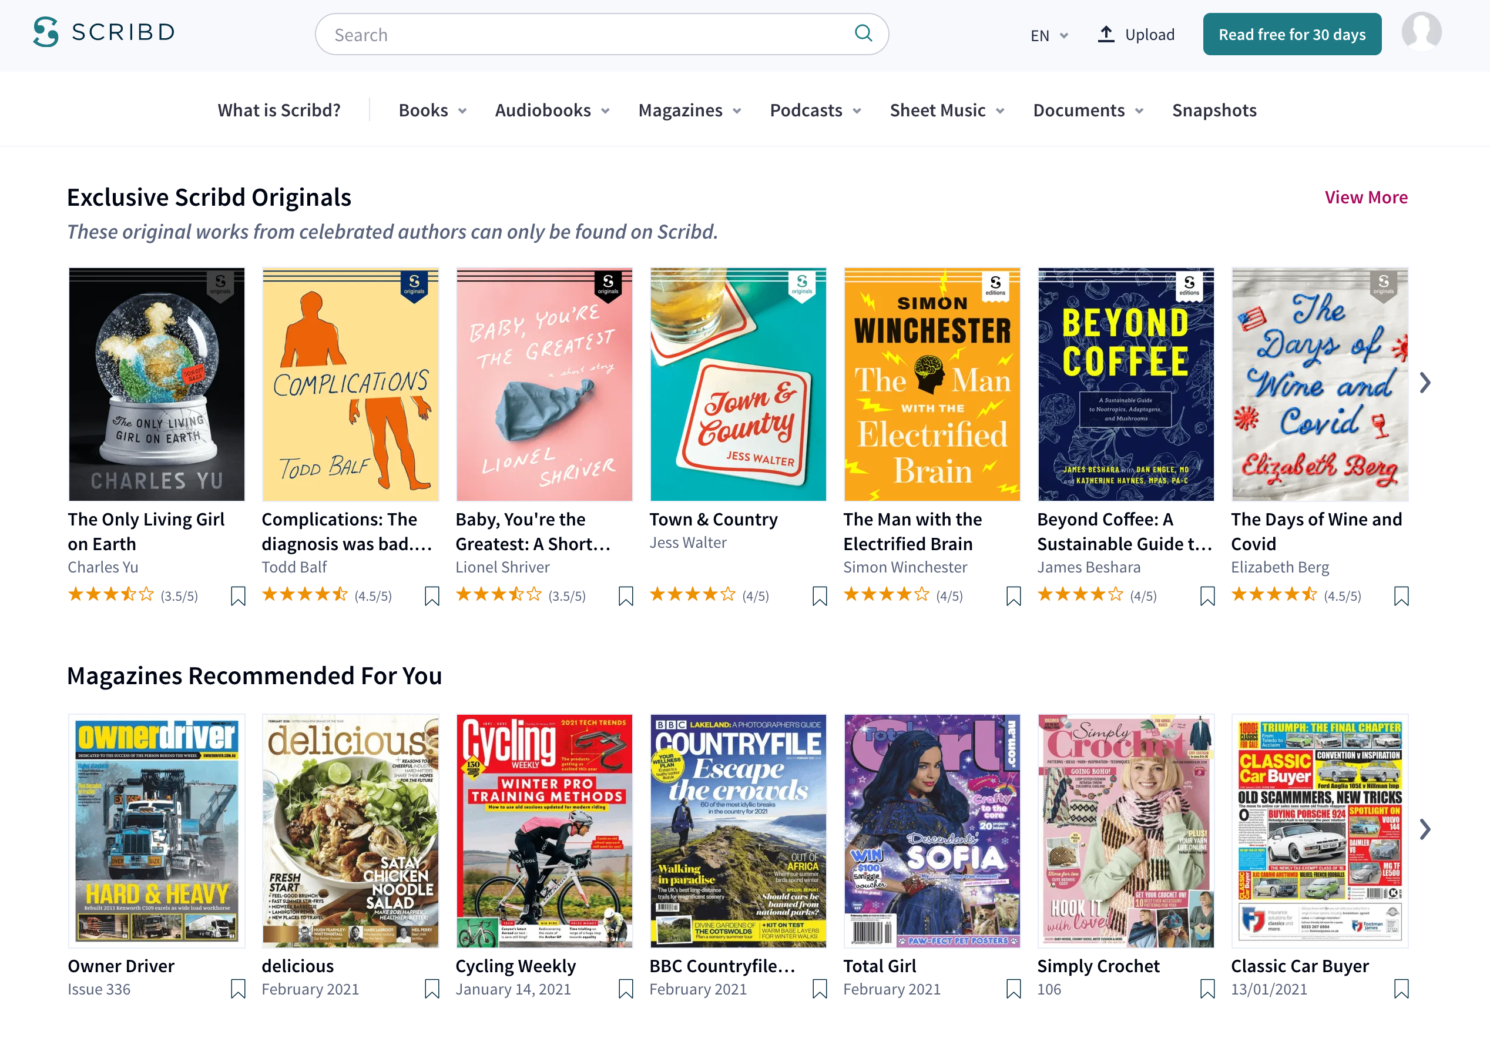Open Simon Winchester author link

pyautogui.click(x=905, y=567)
